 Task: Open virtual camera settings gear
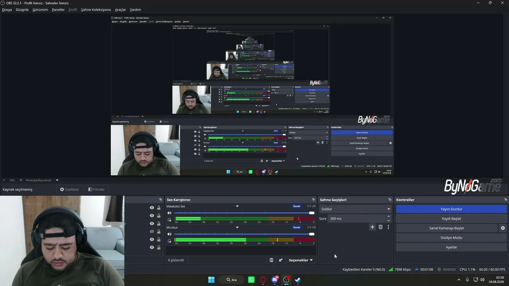click(503, 228)
